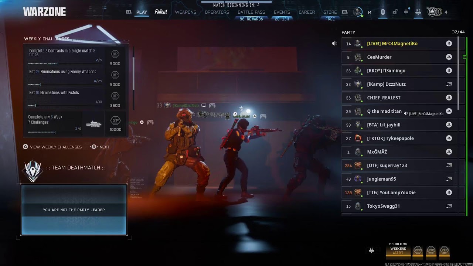Screen dimensions: 473x266
Task: Click XP icon for Pistols challenge
Action: pos(115,96)
